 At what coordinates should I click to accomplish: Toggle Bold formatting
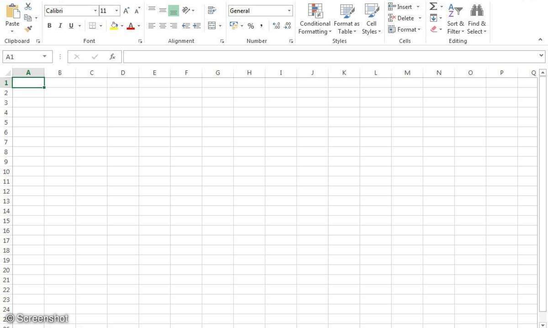49,26
